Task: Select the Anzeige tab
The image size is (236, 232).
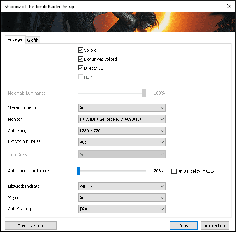Action: [15, 40]
